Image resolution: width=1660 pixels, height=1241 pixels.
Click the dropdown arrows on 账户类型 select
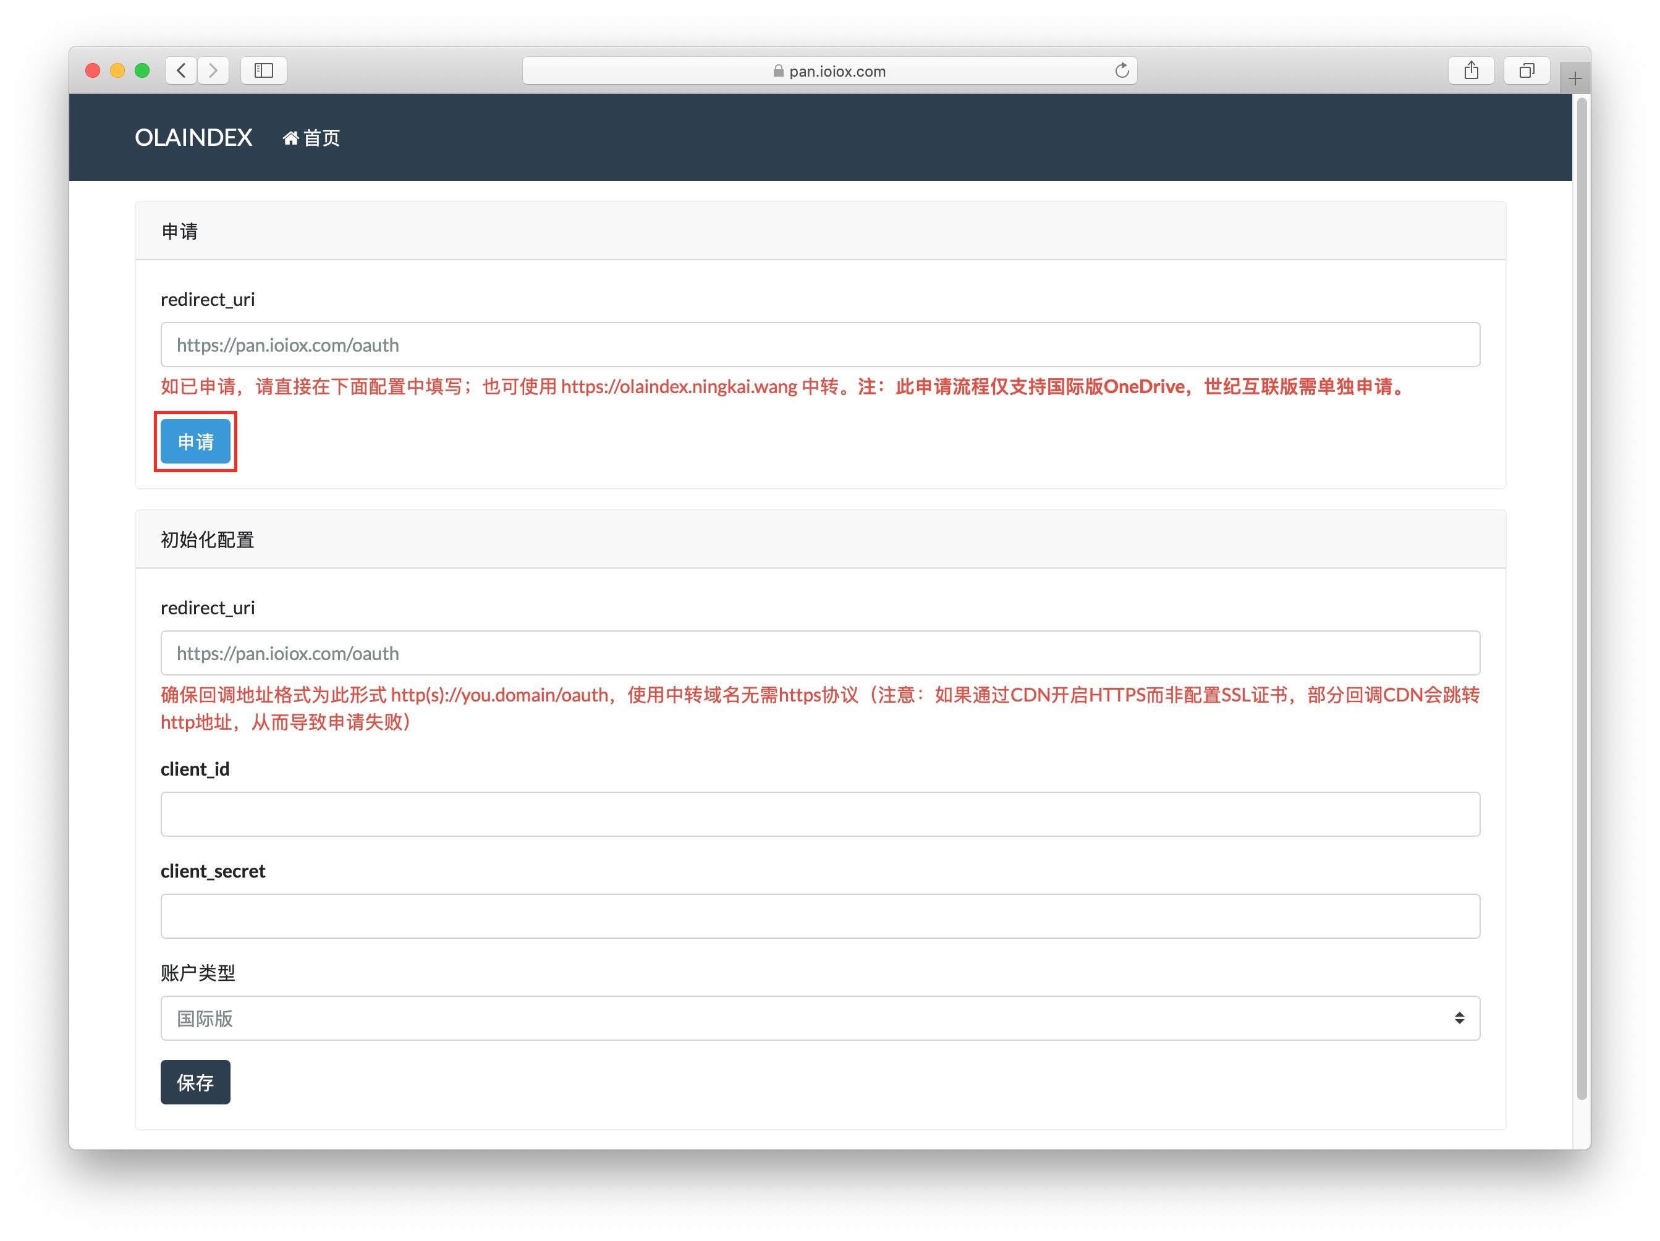[x=1459, y=1017]
